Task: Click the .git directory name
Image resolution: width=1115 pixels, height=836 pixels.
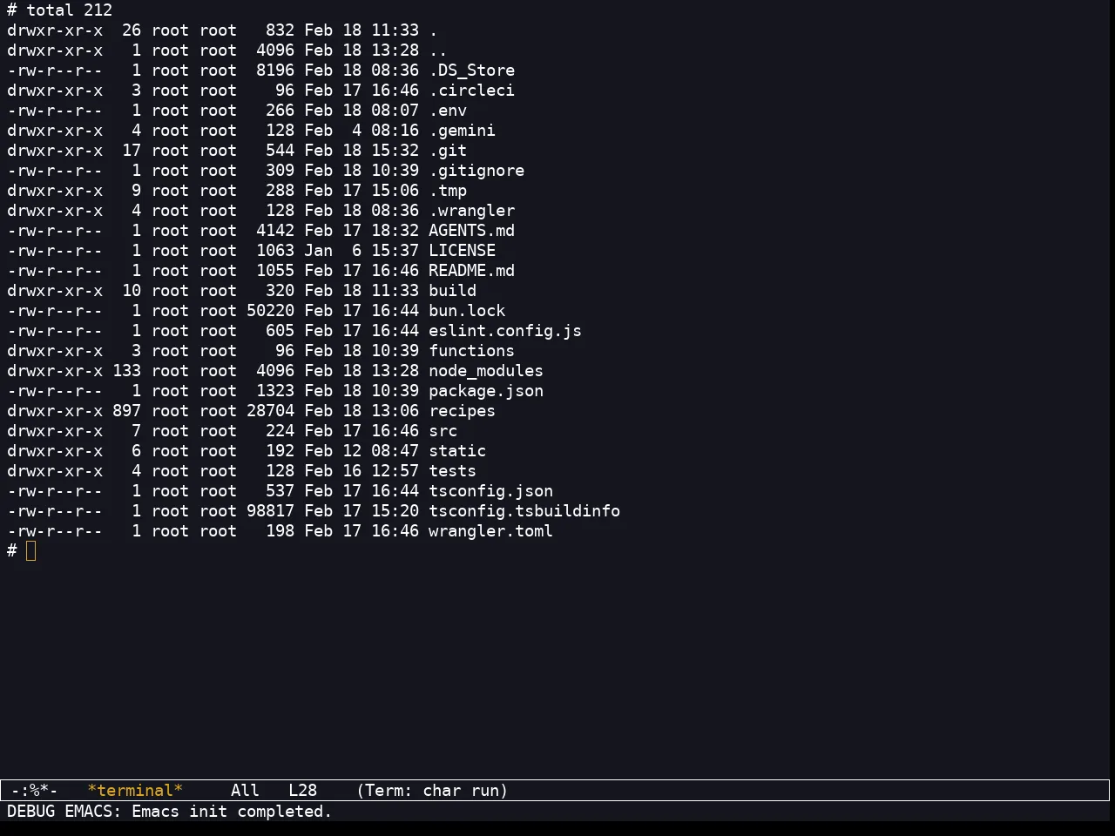Action: (x=448, y=151)
